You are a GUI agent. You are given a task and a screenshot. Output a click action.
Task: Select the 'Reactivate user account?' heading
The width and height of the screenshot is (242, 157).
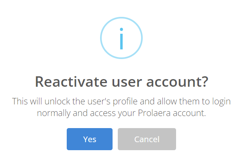(122, 82)
